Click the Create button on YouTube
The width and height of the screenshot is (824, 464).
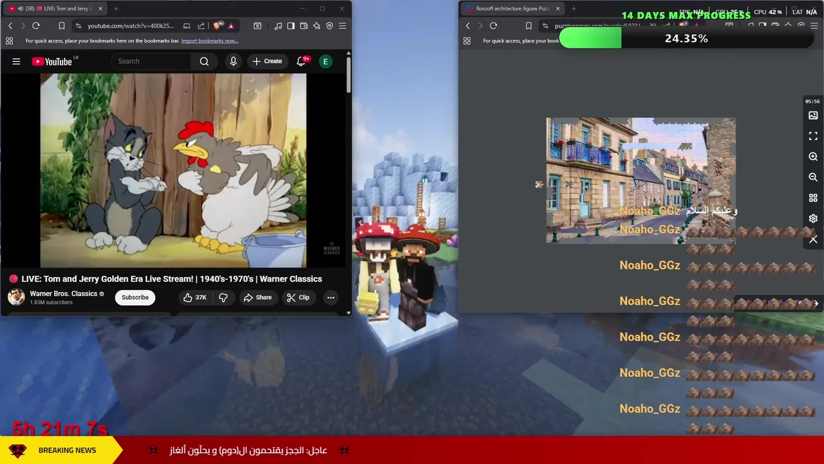pos(267,61)
